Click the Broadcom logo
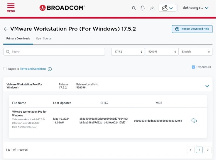This screenshot has height=160, width=218. pos(62,8)
